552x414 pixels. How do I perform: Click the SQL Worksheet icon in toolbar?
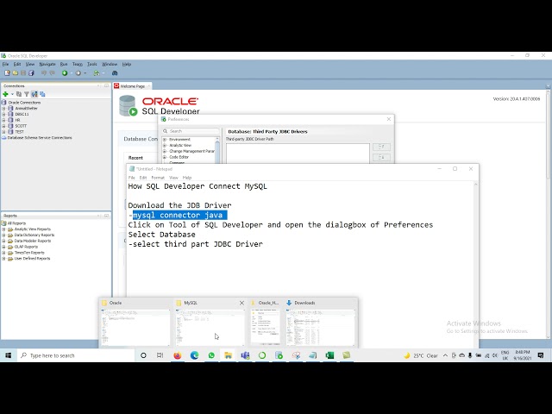pyautogui.click(x=97, y=72)
